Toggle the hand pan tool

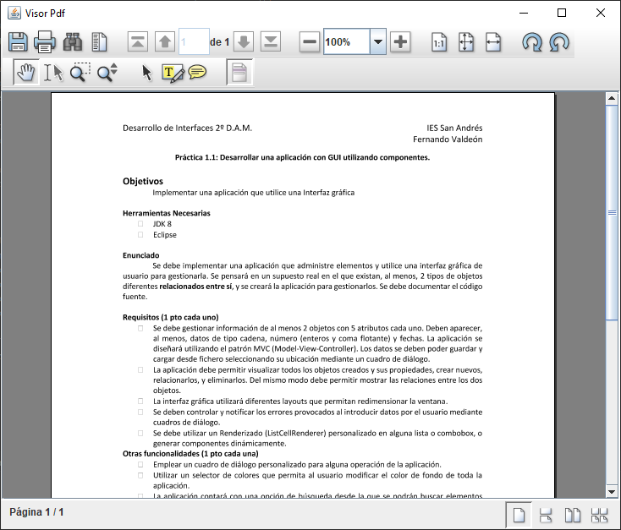click(26, 73)
